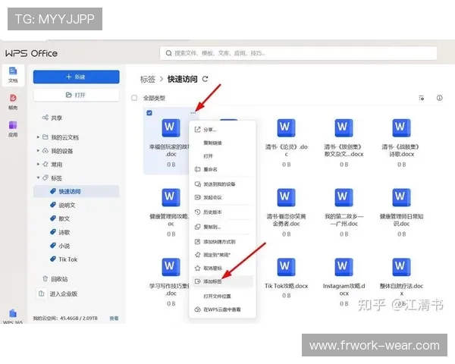Select the 快速访问 tag in the sidebar

[x=77, y=191]
